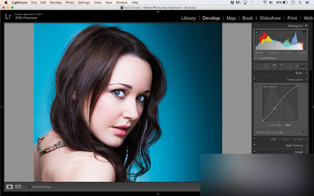The width and height of the screenshot is (314, 196).
Task: Open the Point Curve Custom dropdown
Action: (271, 133)
